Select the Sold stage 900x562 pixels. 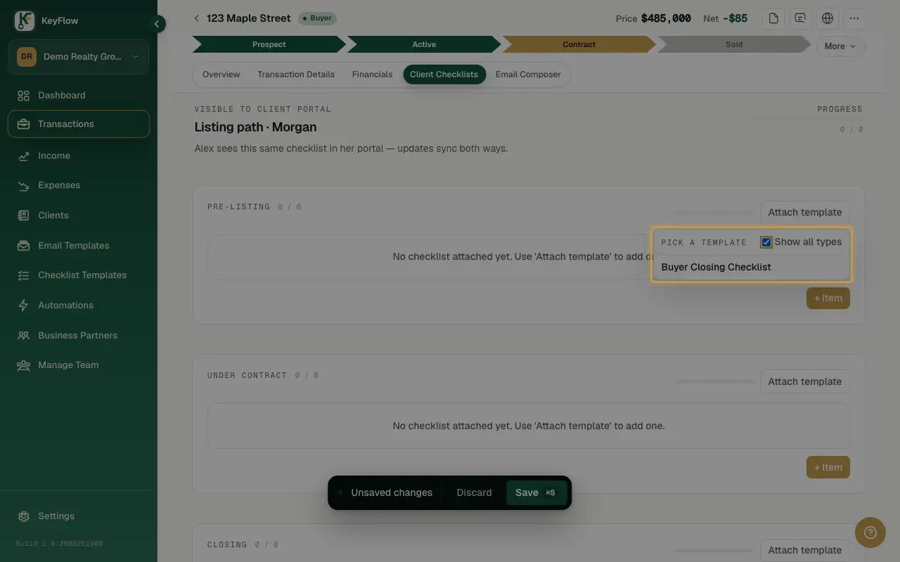[x=733, y=44]
